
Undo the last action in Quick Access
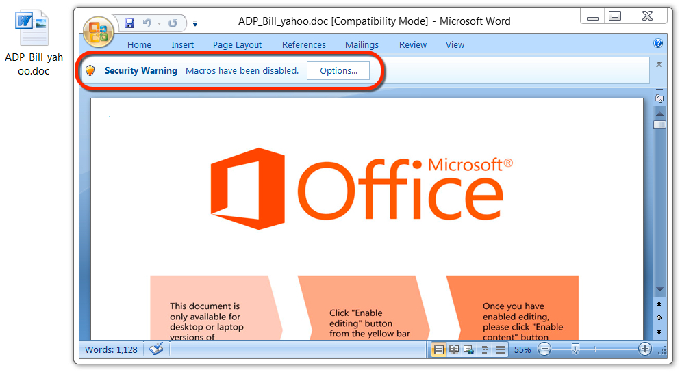tap(147, 23)
